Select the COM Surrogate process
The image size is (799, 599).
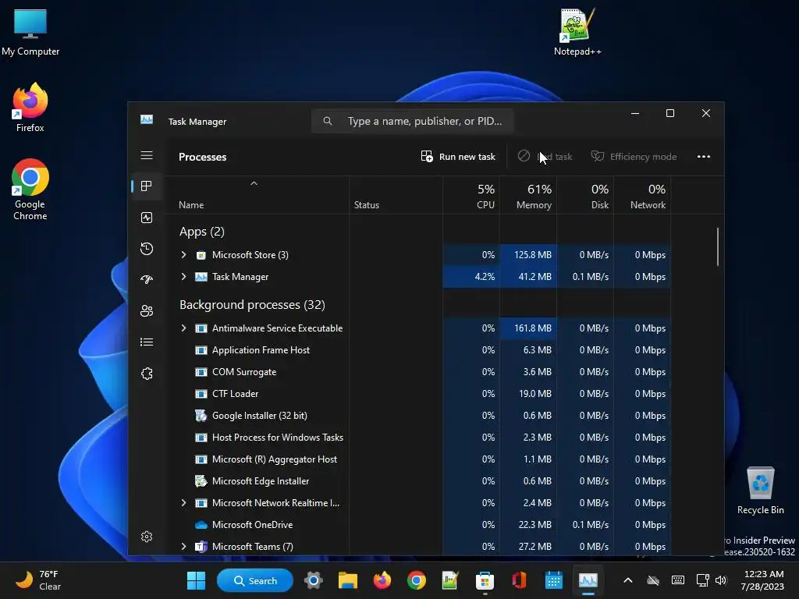click(x=418, y=372)
